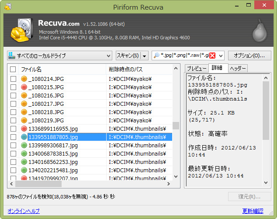Click red status dot of 1341970999207.jpg
The image size is (277, 219).
tap(24, 178)
